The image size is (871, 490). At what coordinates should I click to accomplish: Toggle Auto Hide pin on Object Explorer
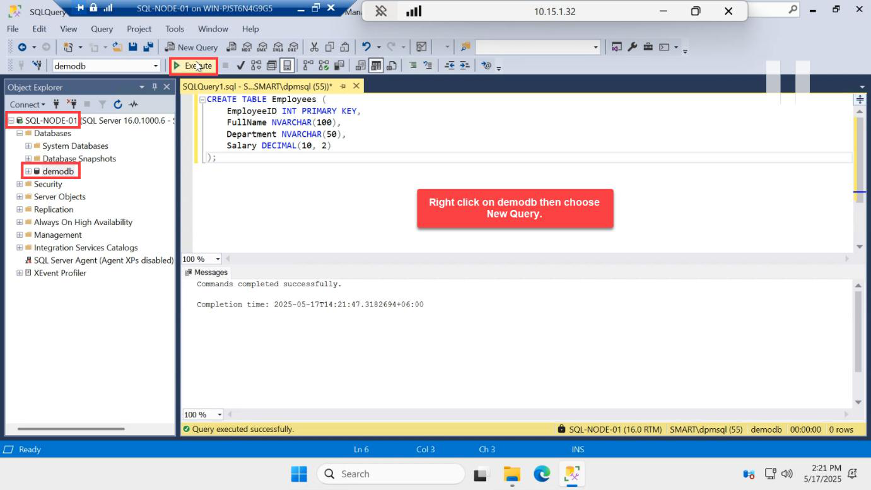[x=155, y=87]
